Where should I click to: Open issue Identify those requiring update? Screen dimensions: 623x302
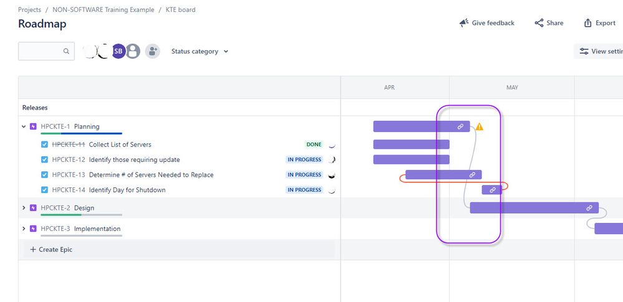coord(134,159)
